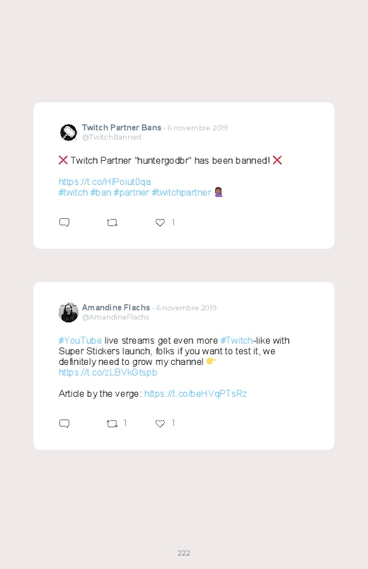Reply to the Twitch Partner Bans tweet
Viewport: 368px width, 569px height.
pyautogui.click(x=64, y=222)
